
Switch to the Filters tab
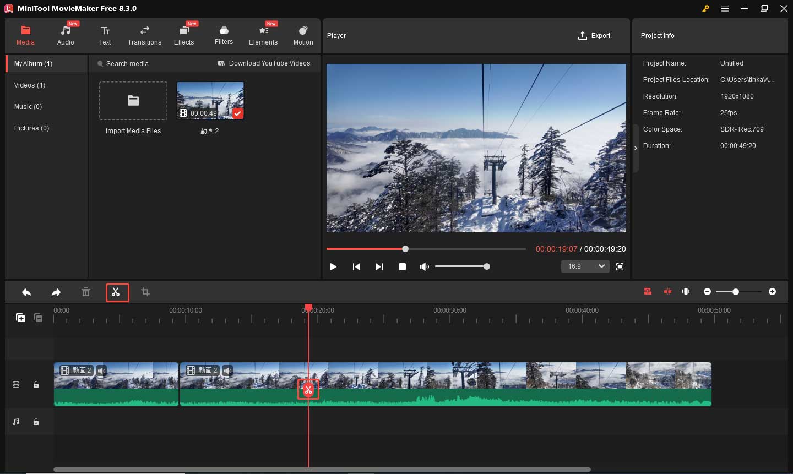click(x=224, y=35)
